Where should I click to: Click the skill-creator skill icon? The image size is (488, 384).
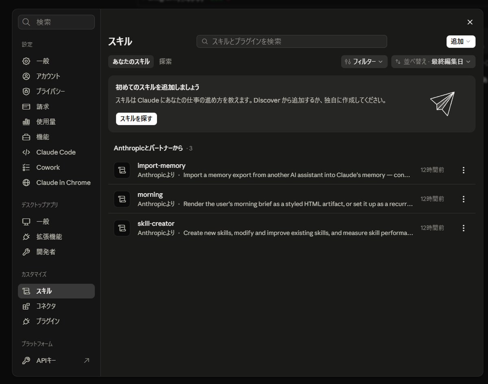coord(122,228)
